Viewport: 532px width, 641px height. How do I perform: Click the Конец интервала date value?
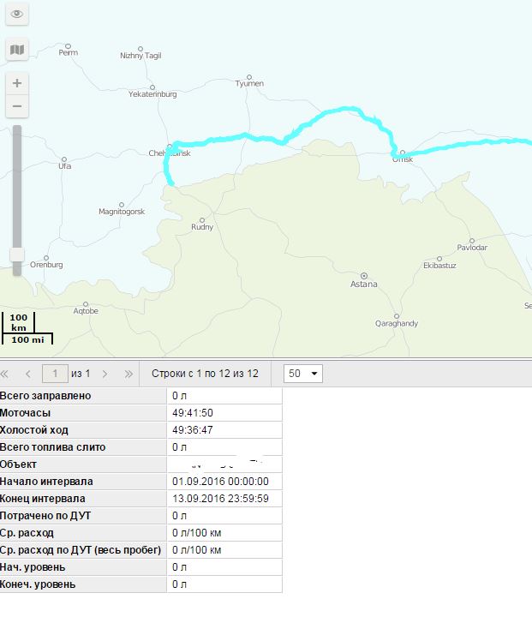(x=220, y=499)
